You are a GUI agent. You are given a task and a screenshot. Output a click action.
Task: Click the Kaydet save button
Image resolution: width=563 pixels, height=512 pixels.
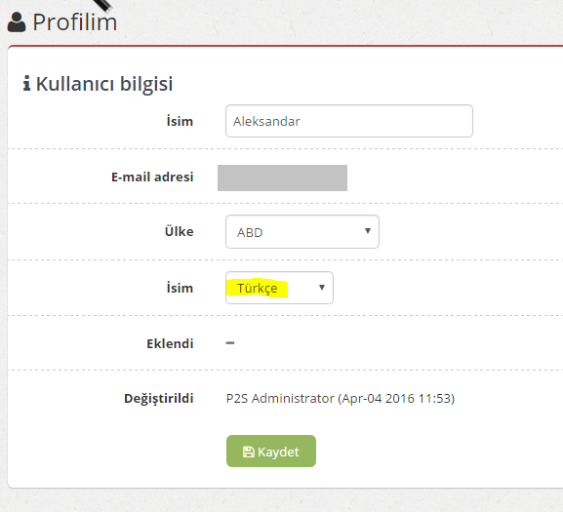coord(271,452)
